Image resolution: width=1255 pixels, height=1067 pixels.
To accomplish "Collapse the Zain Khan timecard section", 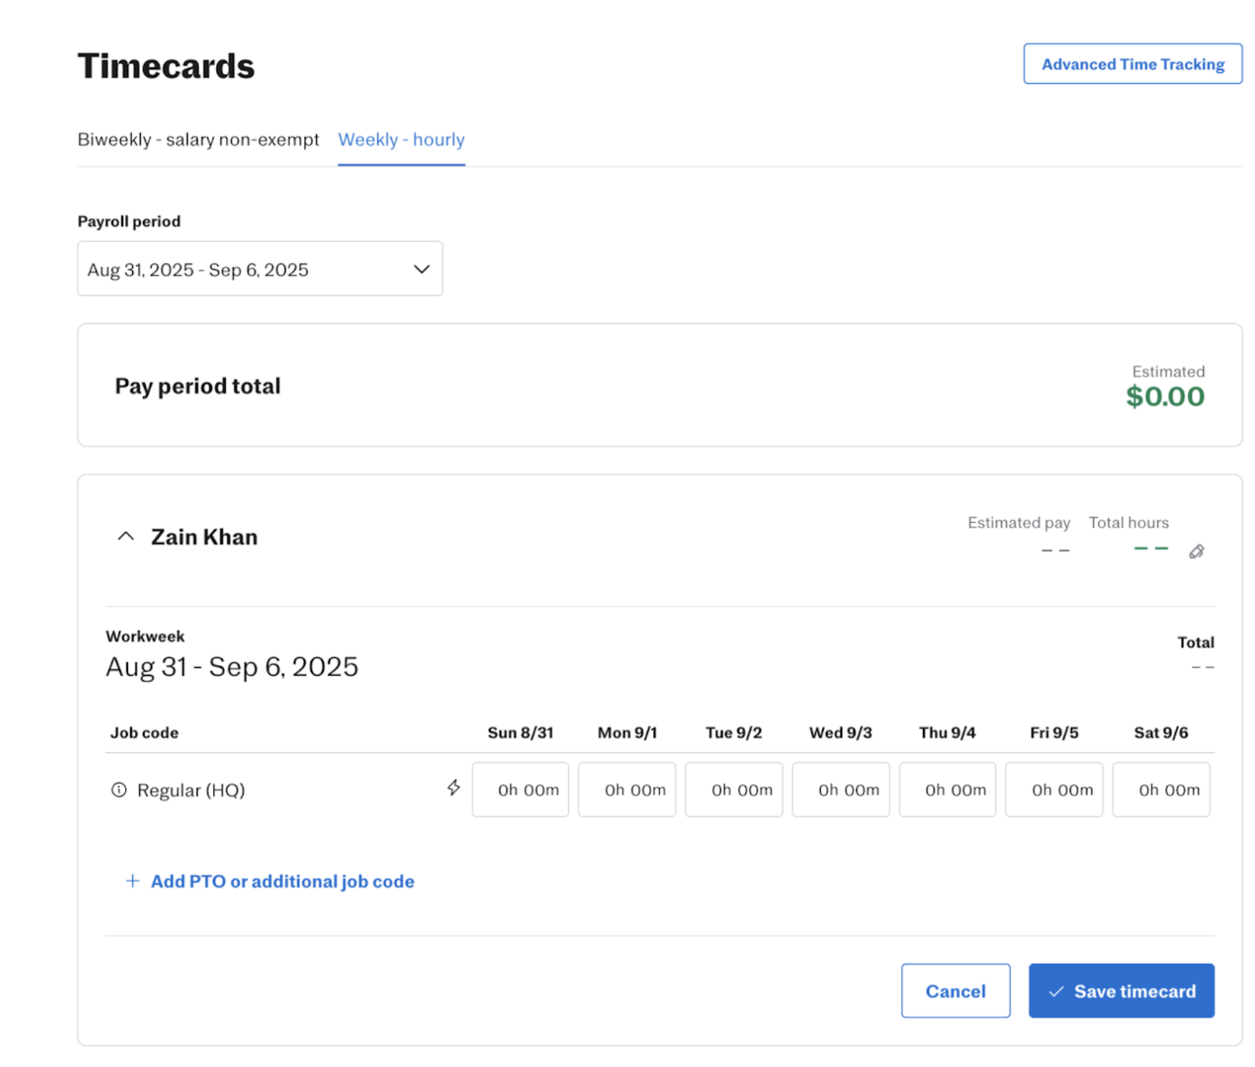I will pos(126,536).
